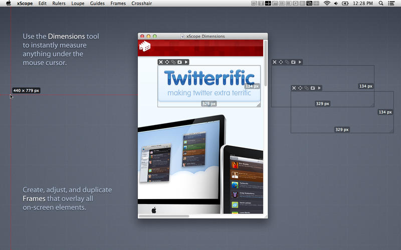Toggle the Text tool T icon in menu bar
This screenshot has width=401, height=250.
click(x=261, y=3)
